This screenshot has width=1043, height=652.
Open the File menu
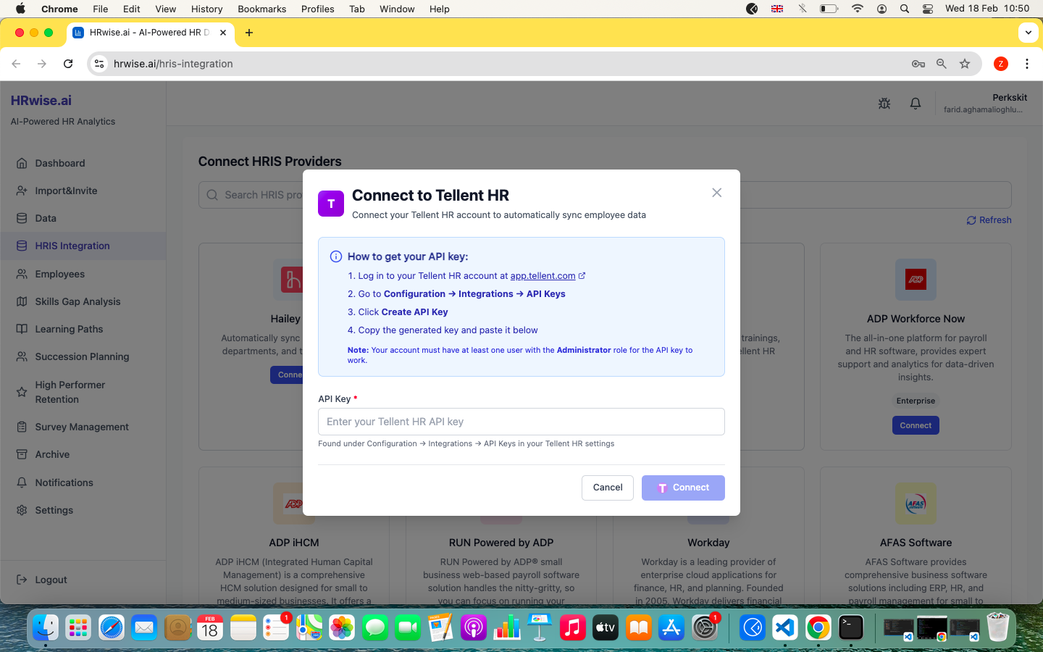coord(101,9)
